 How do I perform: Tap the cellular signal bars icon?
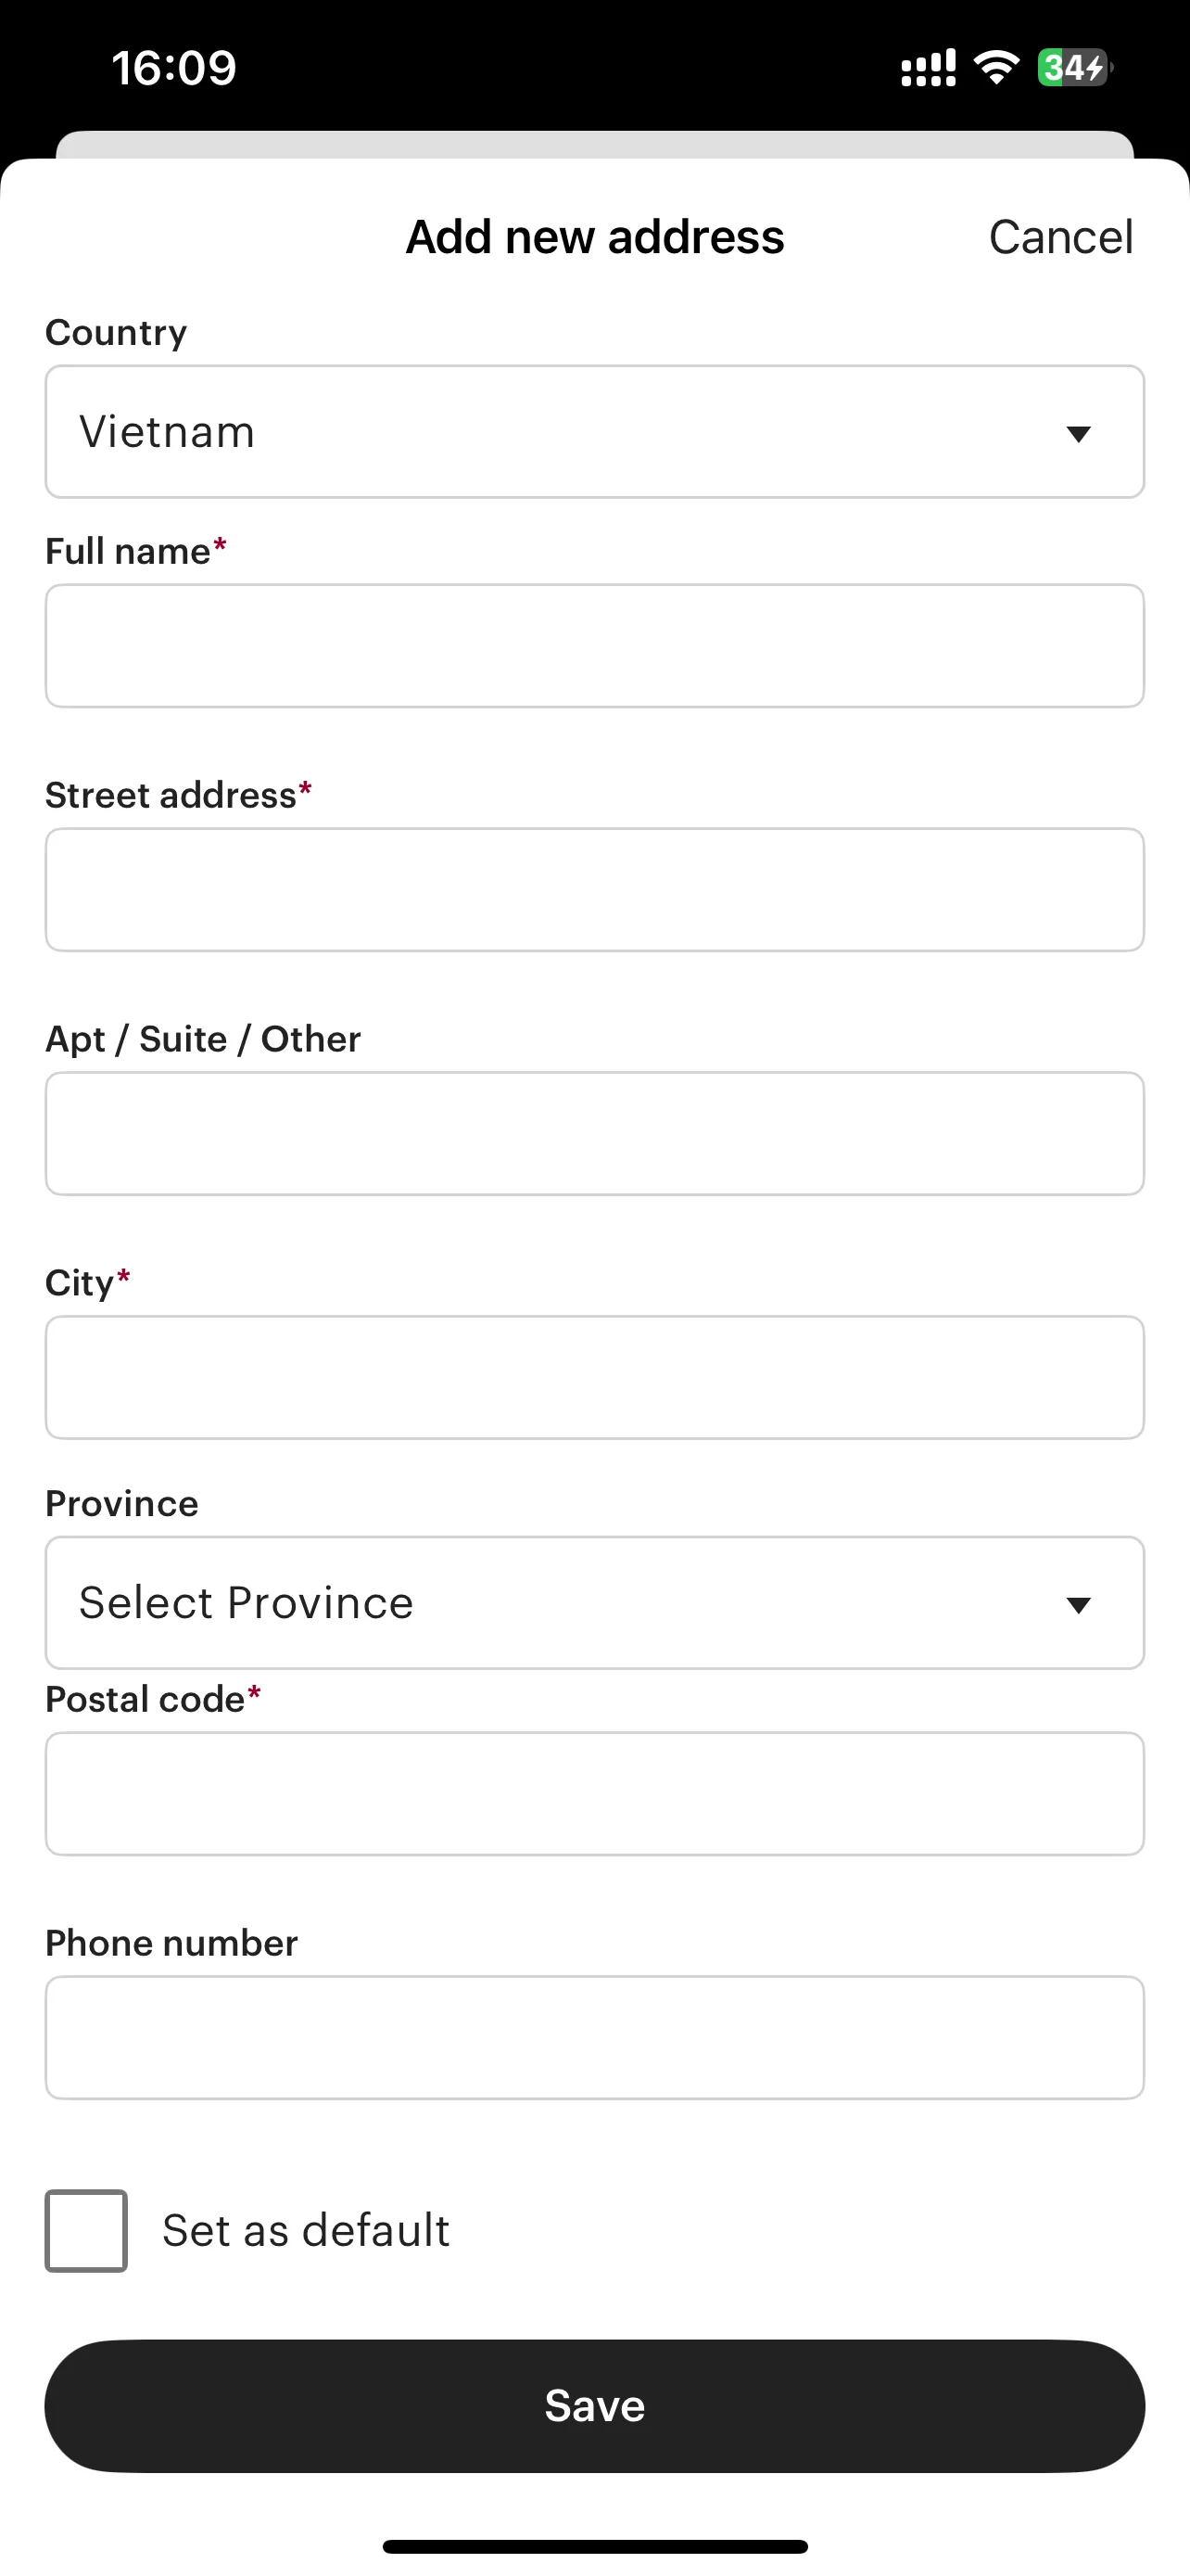pyautogui.click(x=929, y=68)
